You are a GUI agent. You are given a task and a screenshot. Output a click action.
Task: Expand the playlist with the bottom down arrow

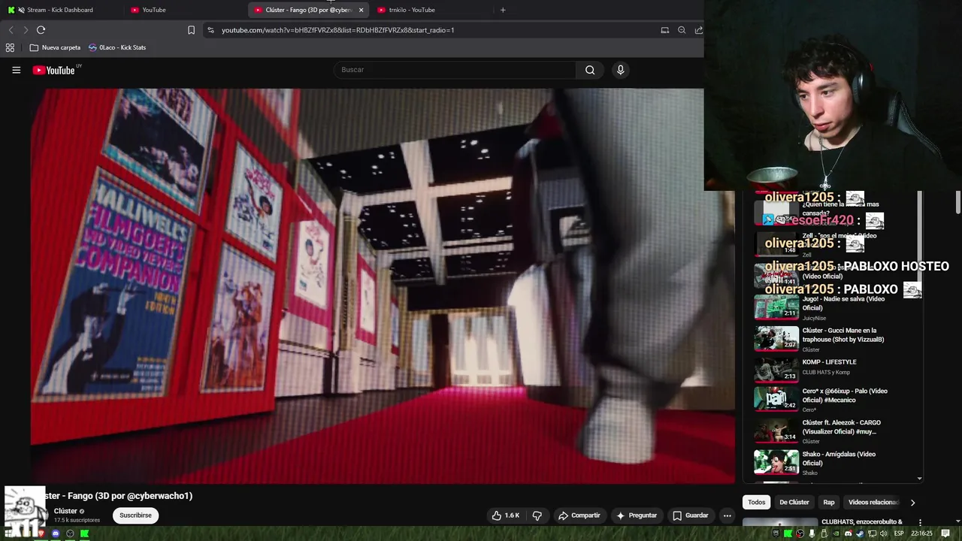919,479
